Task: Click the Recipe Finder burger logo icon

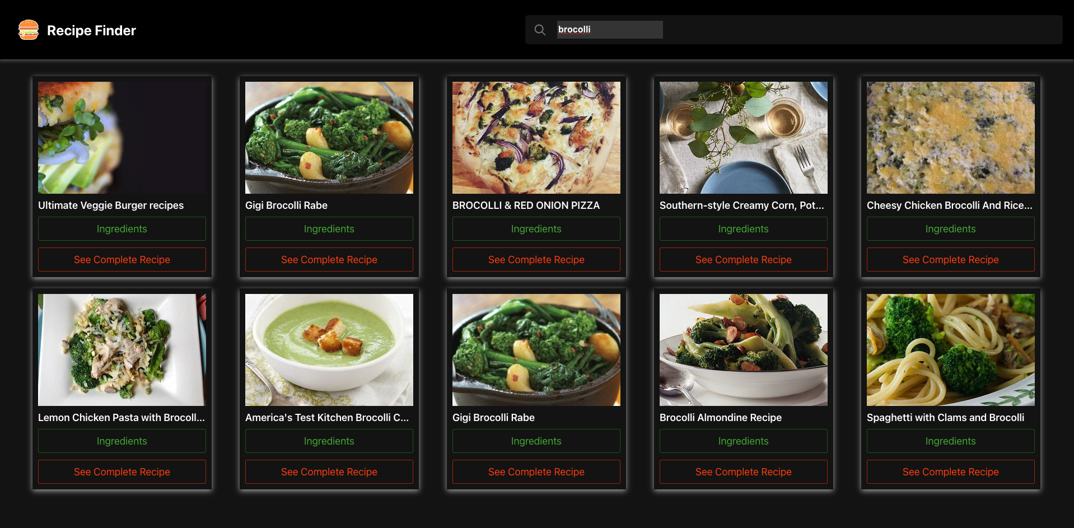Action: click(28, 30)
